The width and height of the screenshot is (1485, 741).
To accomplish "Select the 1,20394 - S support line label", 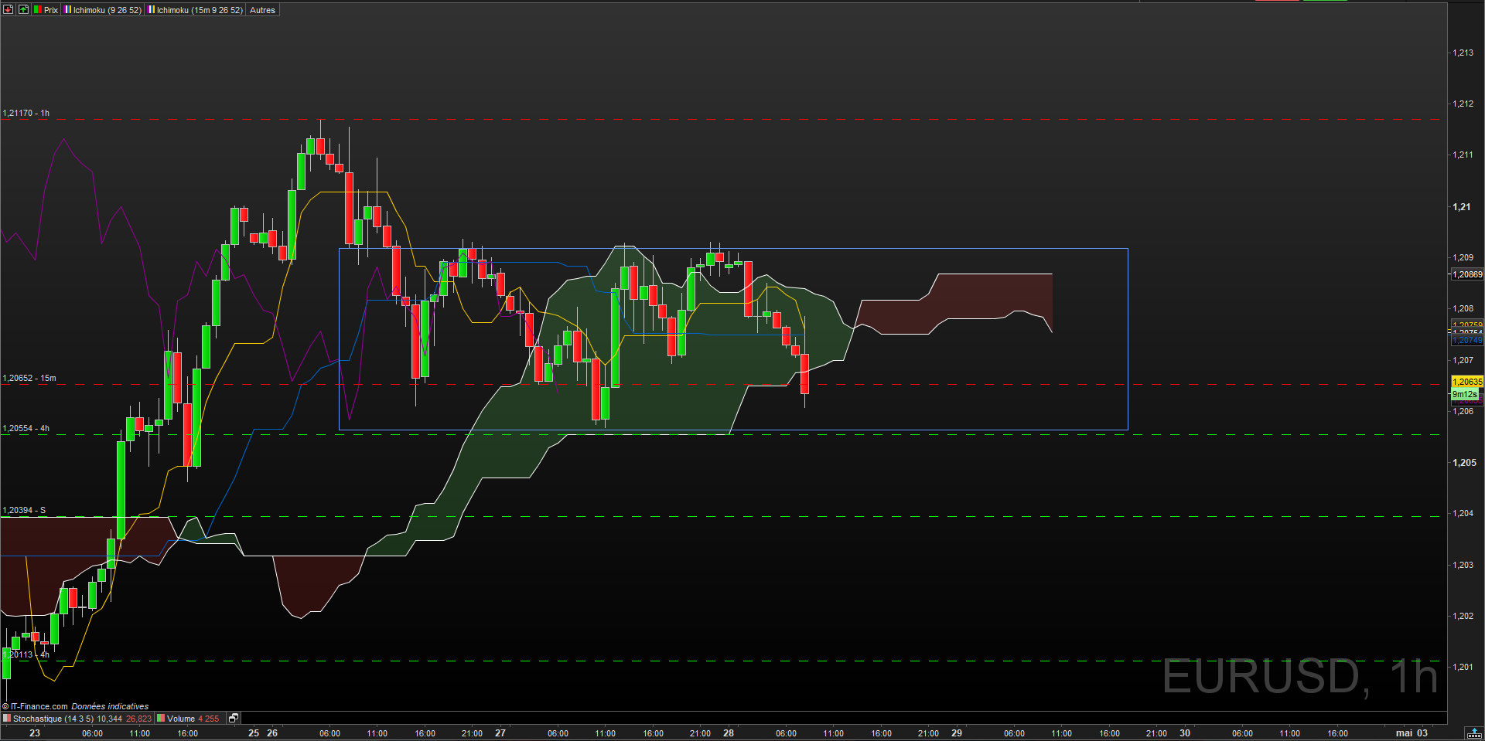I will coord(24,510).
